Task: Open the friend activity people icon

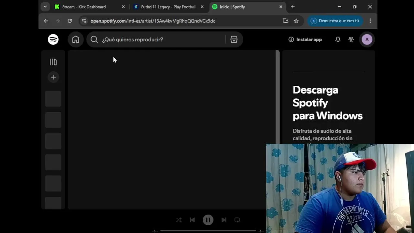Action: 351,39
